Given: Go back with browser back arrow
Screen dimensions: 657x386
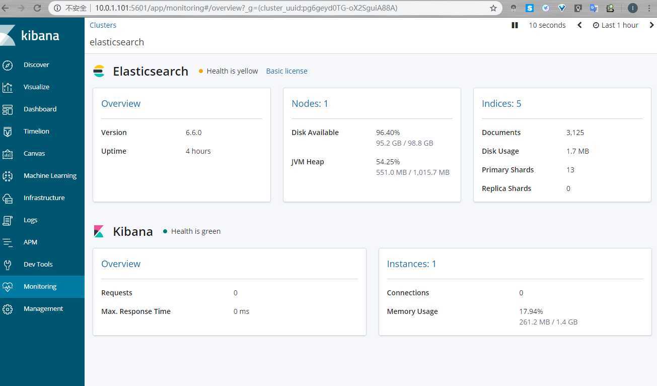Looking at the screenshot, I should click(x=5, y=8).
